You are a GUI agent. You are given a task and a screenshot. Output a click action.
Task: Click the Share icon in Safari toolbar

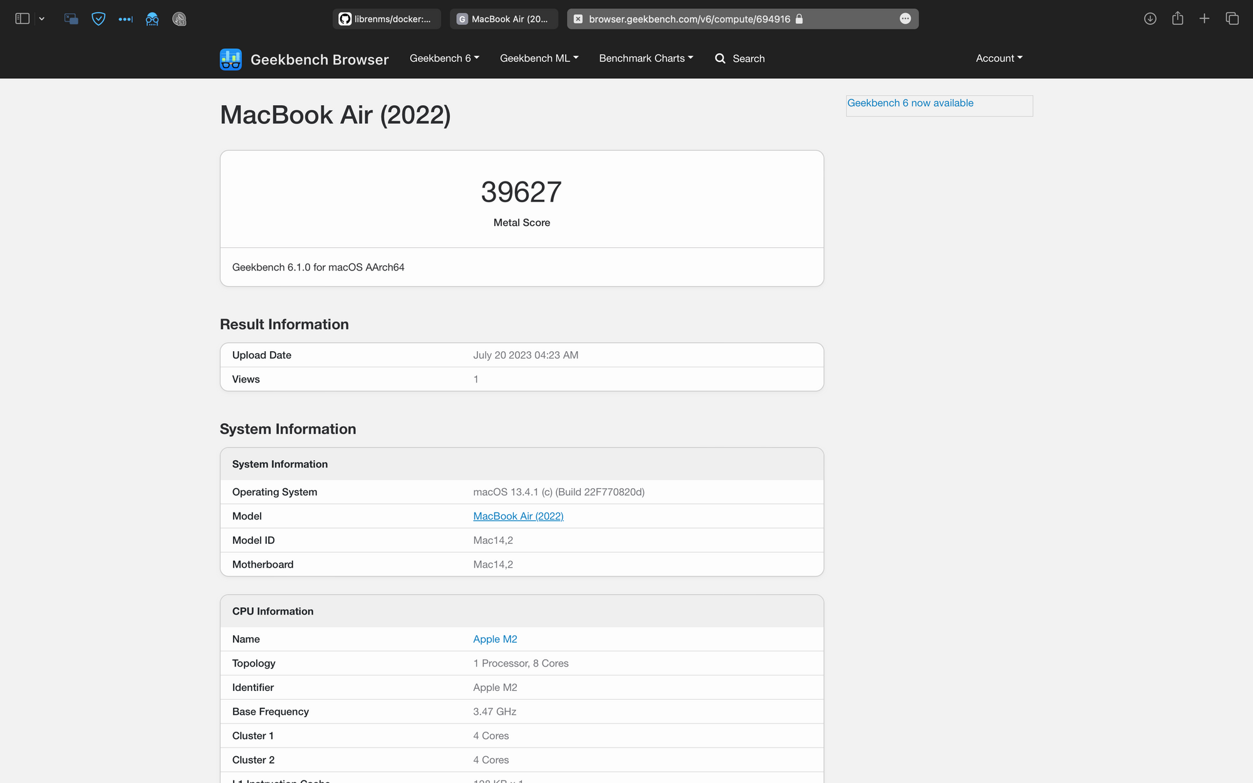pos(1178,18)
